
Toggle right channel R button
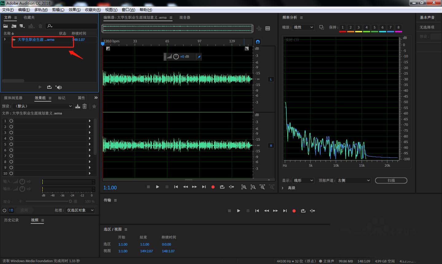(x=271, y=146)
